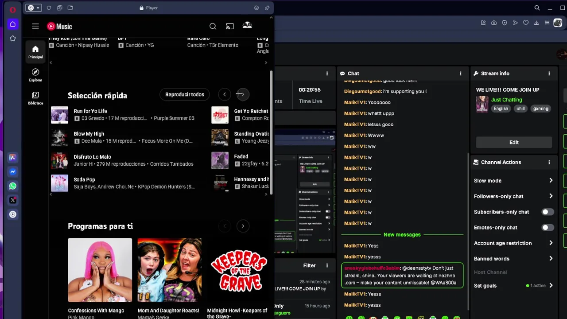Select the gaming stream tag
The height and width of the screenshot is (319, 567).
click(540, 109)
